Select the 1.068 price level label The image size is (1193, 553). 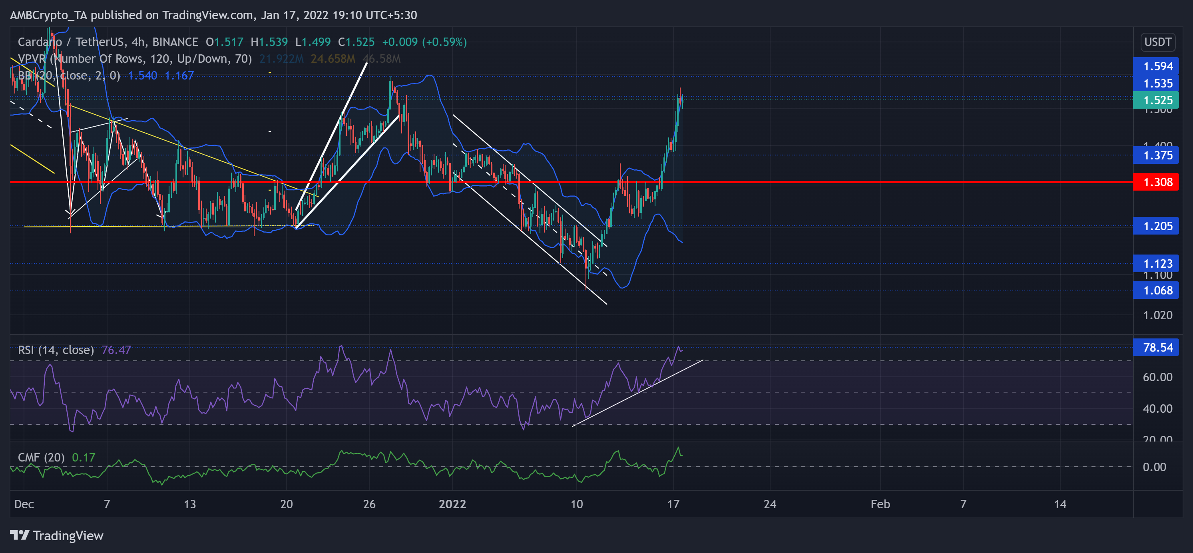click(1156, 290)
